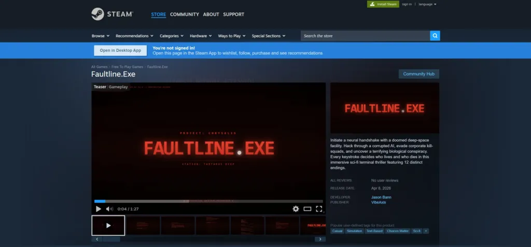Expand the Categories menu
The image size is (531, 247).
click(x=171, y=36)
